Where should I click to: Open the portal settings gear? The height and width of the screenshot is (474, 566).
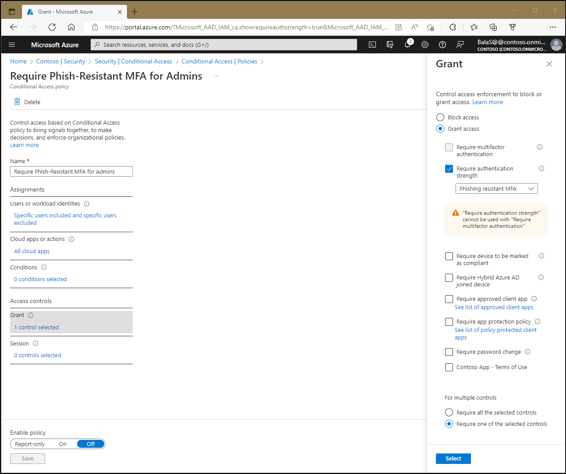tap(424, 44)
